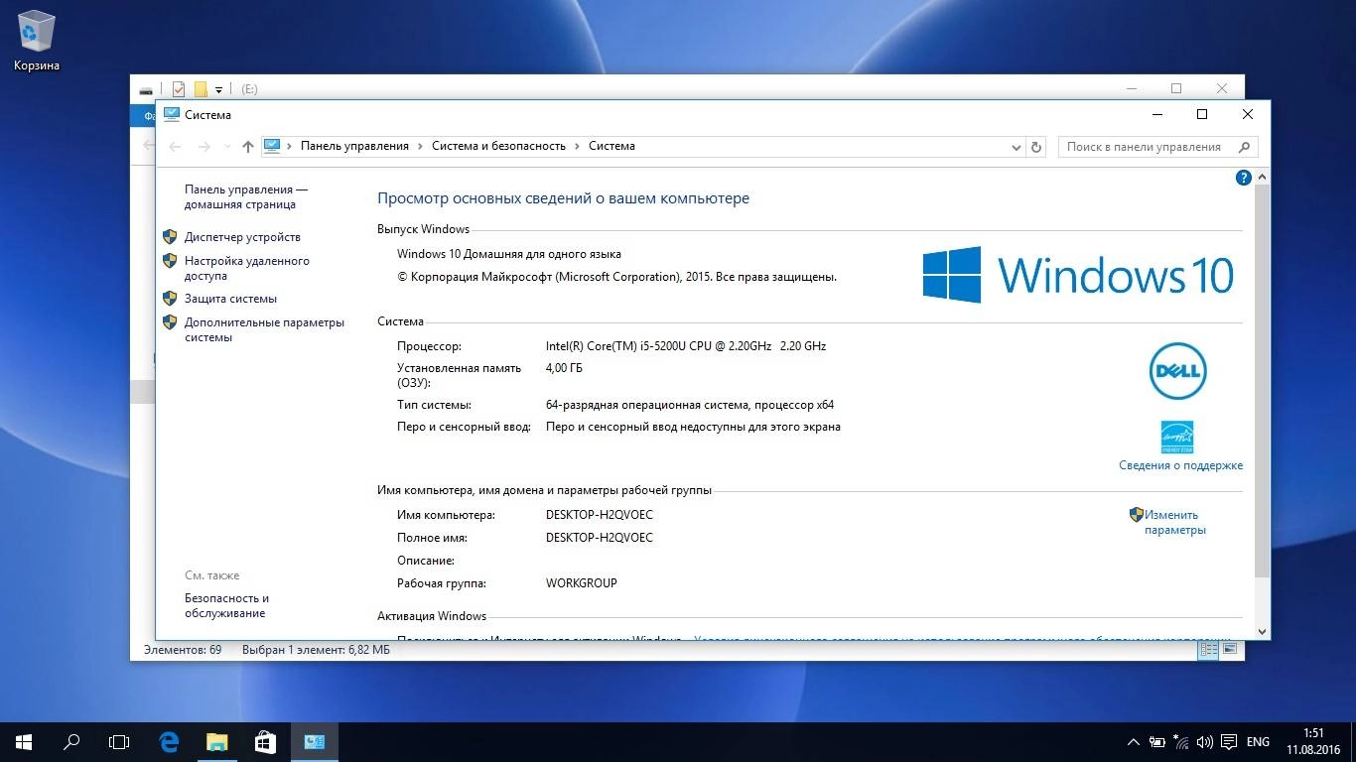
Task: Select the Система Control Panel taskbar button
Action: [x=314, y=741]
